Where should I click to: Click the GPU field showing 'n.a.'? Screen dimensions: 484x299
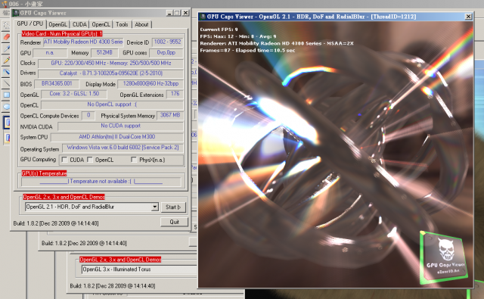click(50, 53)
